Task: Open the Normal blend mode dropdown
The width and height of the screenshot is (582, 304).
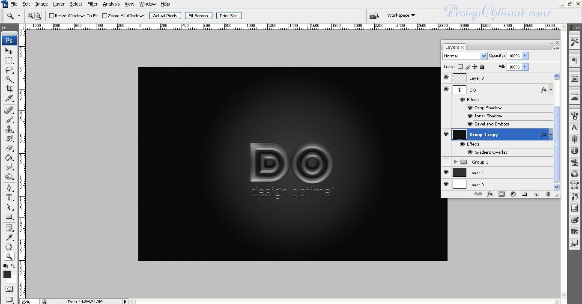Action: point(465,56)
